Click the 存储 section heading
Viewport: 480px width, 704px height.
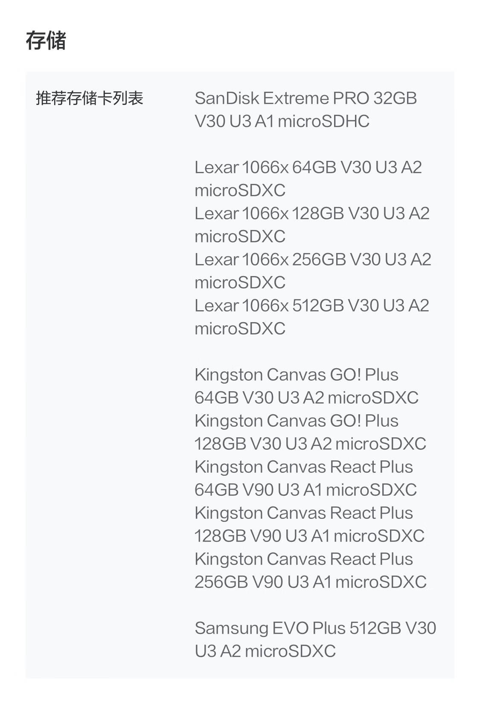(46, 41)
